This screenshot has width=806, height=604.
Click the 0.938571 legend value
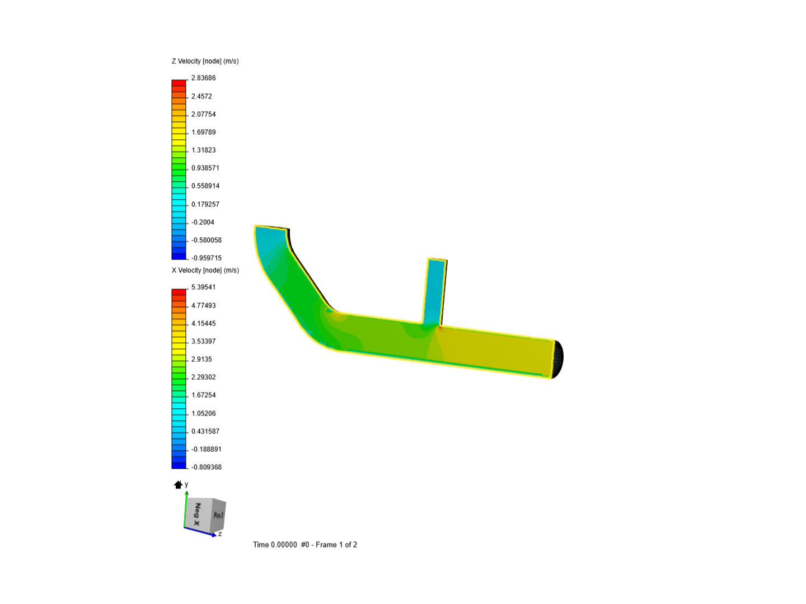pyautogui.click(x=205, y=168)
